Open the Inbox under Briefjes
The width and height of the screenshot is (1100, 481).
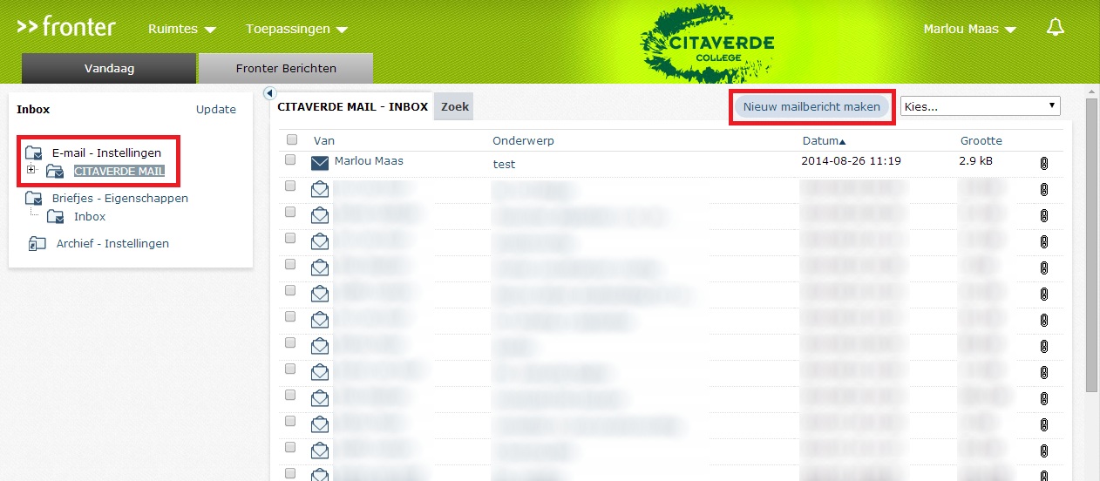90,217
